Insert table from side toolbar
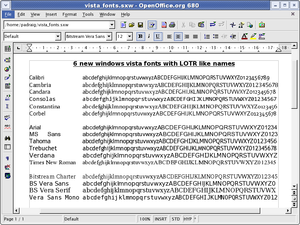This screenshot has width=300, height=225. [7, 49]
